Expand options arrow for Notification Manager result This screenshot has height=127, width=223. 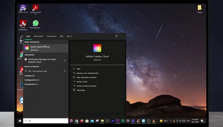(x=65, y=60)
